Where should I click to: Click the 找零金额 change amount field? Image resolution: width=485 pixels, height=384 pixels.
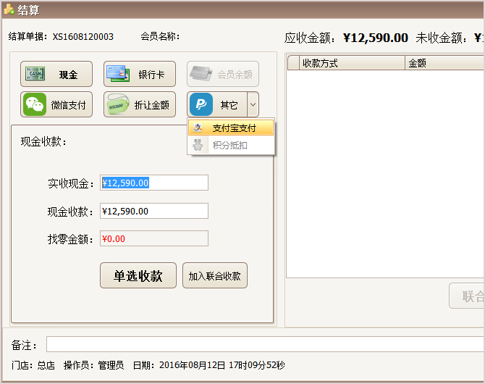coord(154,238)
